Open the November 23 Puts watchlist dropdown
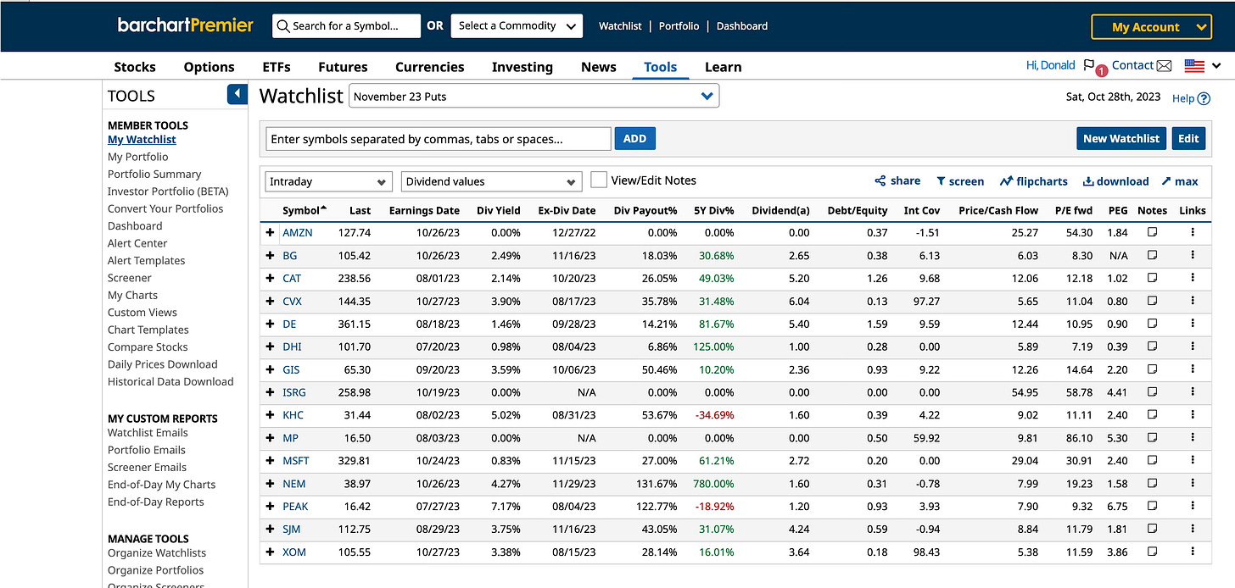 pyautogui.click(x=534, y=96)
